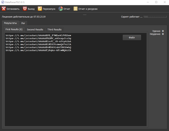Select the joinchat link ending in n5tyAlbA
169x131 pixels.
click(38, 41)
